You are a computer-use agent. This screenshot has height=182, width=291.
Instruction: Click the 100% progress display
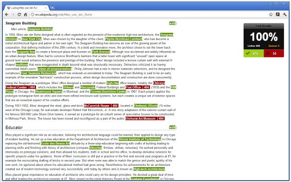tap(264, 37)
